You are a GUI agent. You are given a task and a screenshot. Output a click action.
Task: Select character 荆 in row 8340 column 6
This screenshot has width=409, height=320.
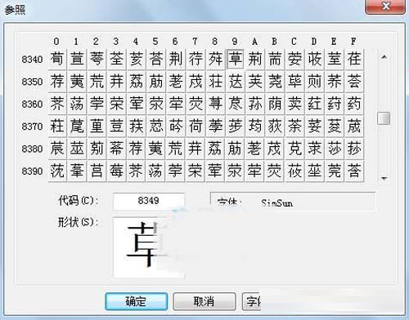[x=176, y=59]
